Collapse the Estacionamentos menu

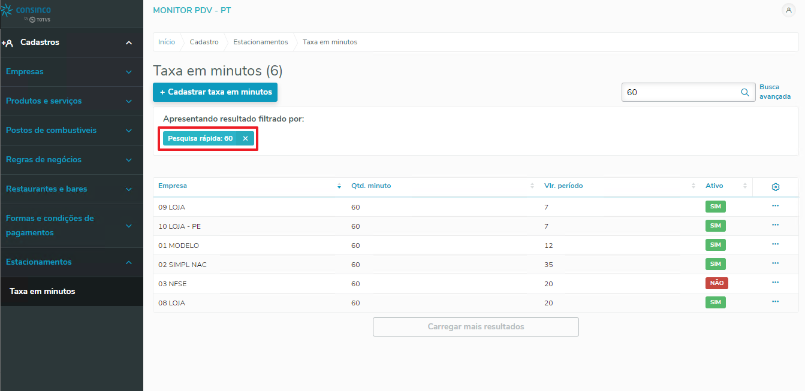[x=71, y=262]
